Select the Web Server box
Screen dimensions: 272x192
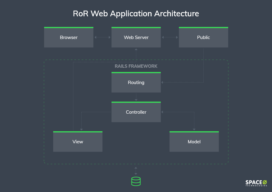click(136, 37)
